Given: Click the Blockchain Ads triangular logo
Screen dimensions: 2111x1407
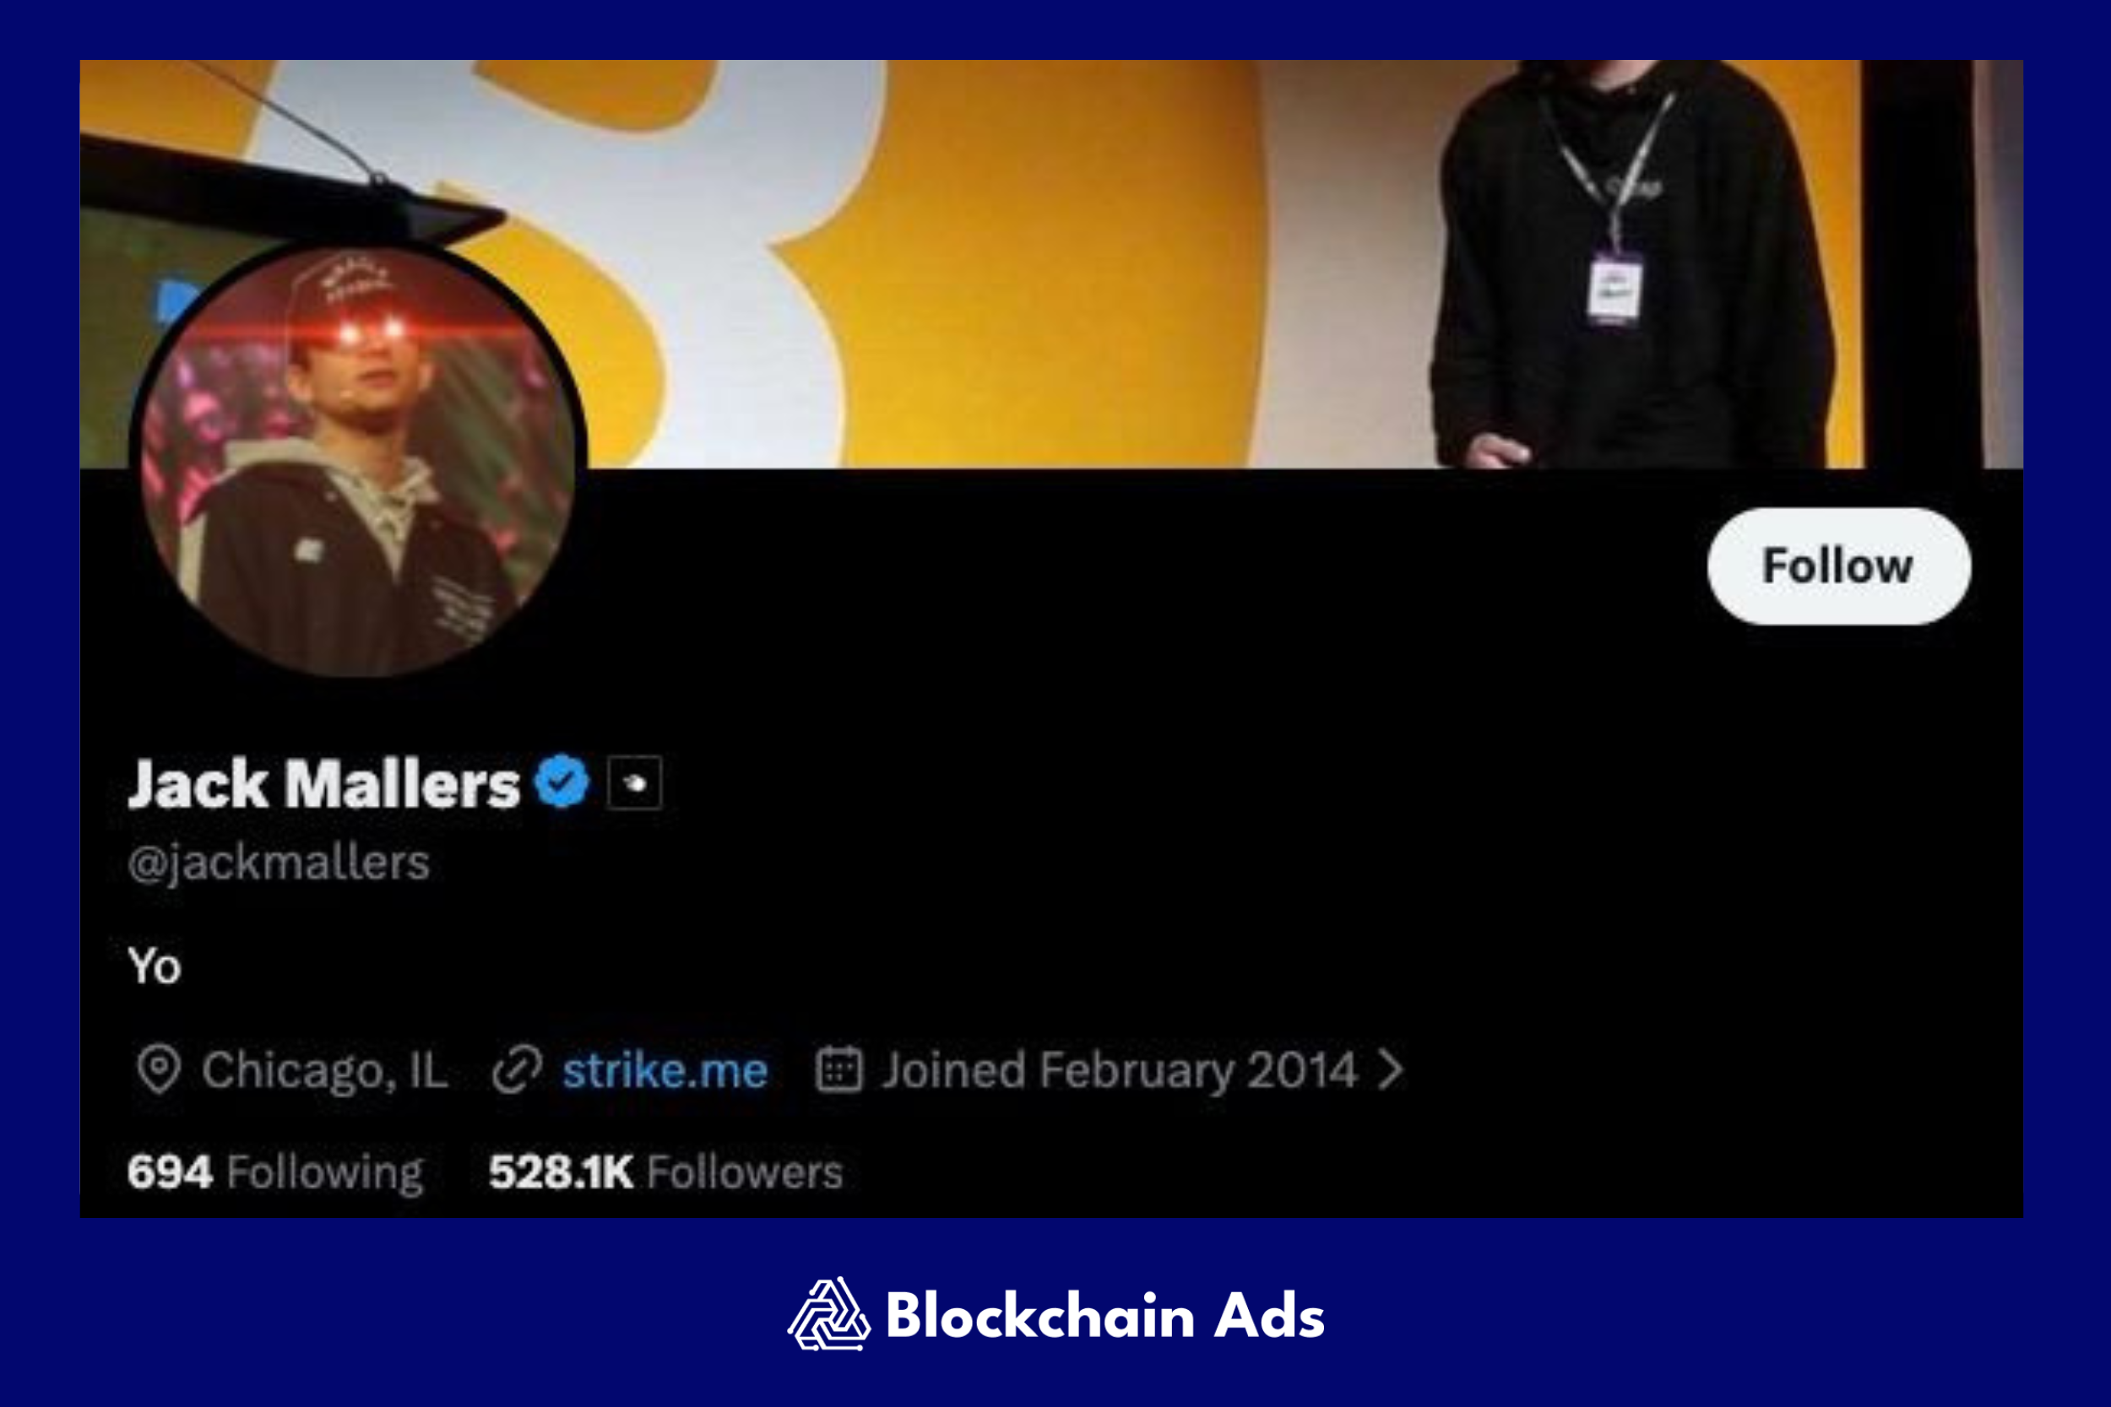Looking at the screenshot, I should pos(828,1313).
